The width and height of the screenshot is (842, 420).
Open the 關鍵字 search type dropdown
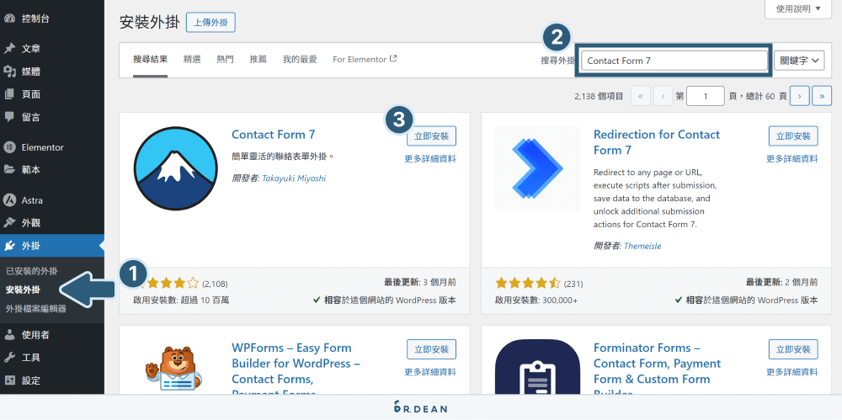point(799,61)
